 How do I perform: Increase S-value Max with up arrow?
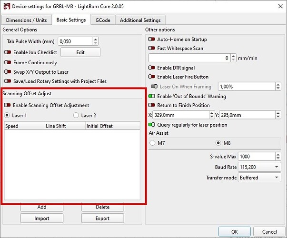(x=278, y=155)
